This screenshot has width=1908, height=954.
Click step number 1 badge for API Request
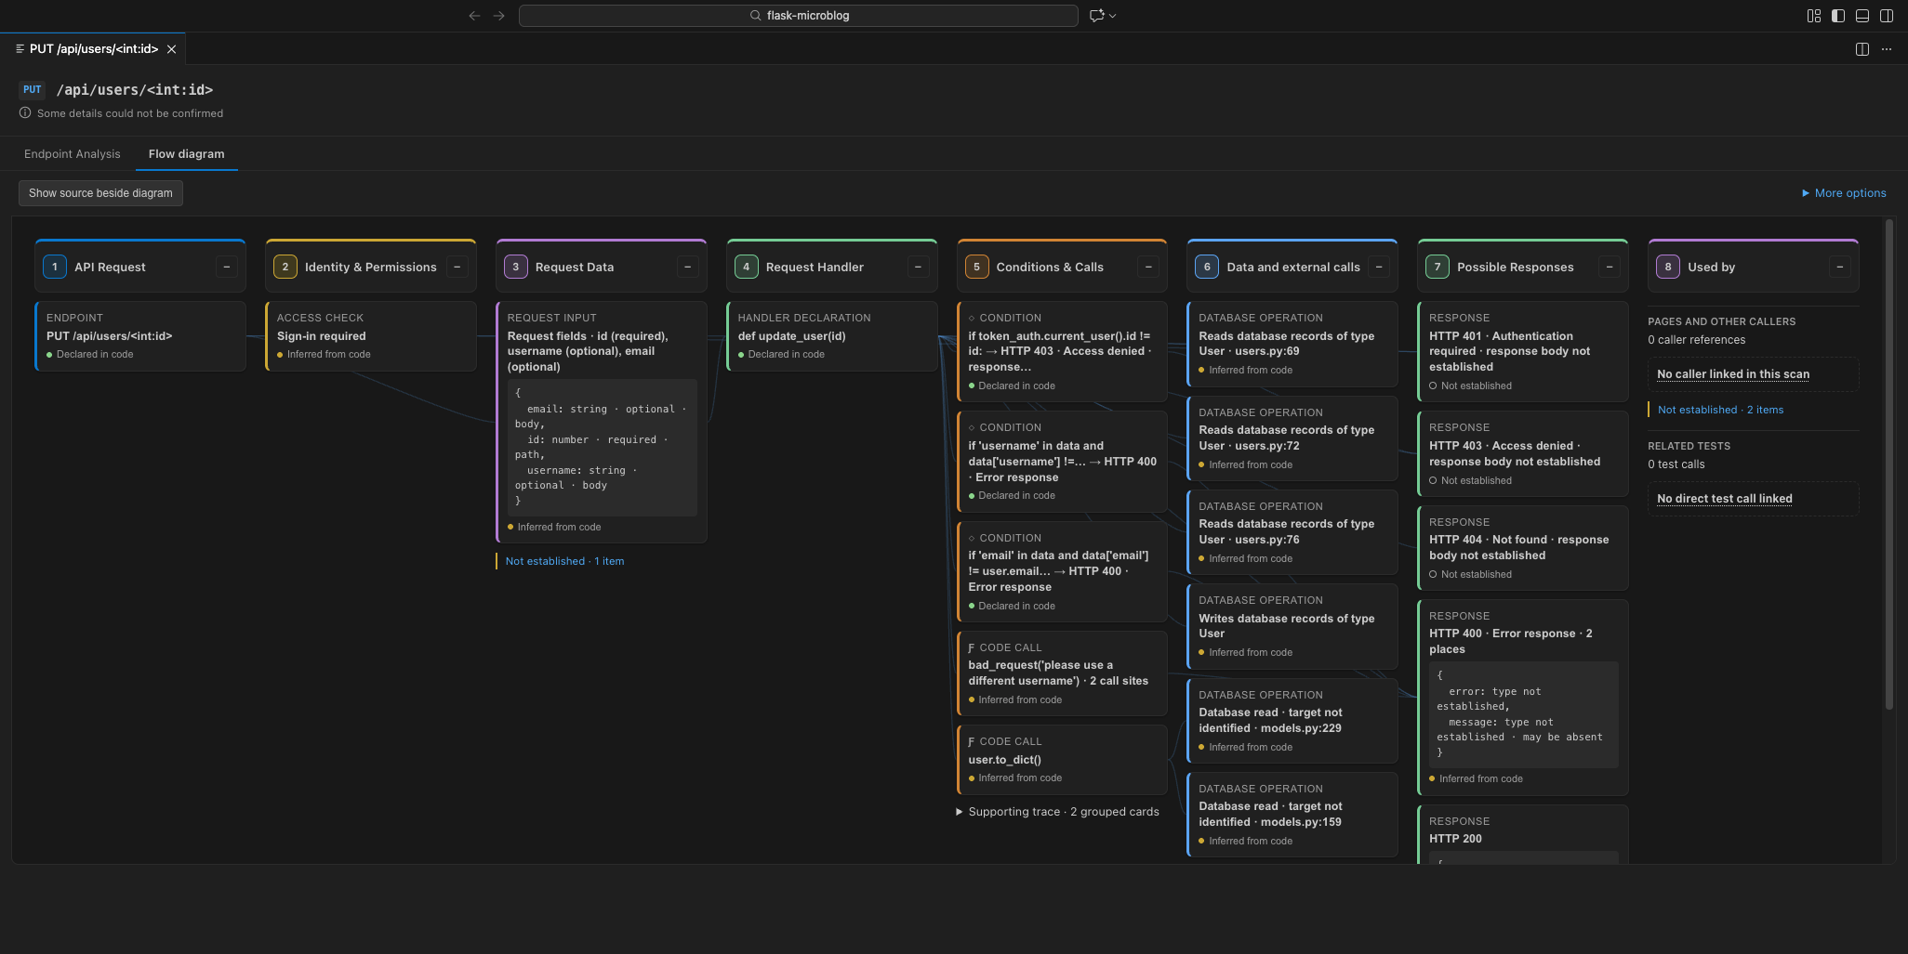coord(55,267)
